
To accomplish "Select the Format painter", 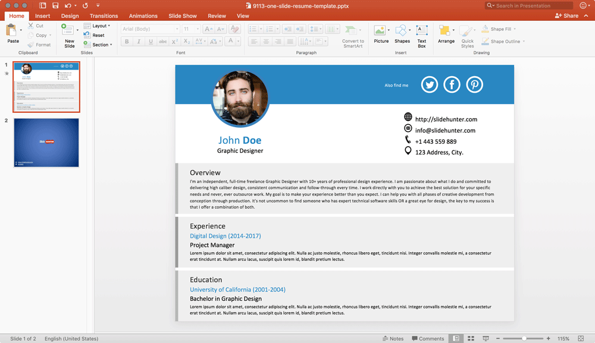I will (39, 44).
